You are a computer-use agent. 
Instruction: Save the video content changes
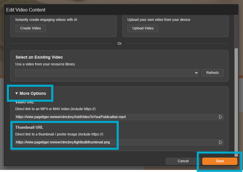point(220,161)
